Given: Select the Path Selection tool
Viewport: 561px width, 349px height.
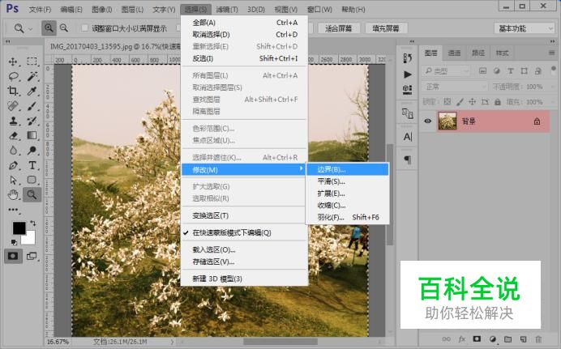Looking at the screenshot, I should (x=13, y=180).
